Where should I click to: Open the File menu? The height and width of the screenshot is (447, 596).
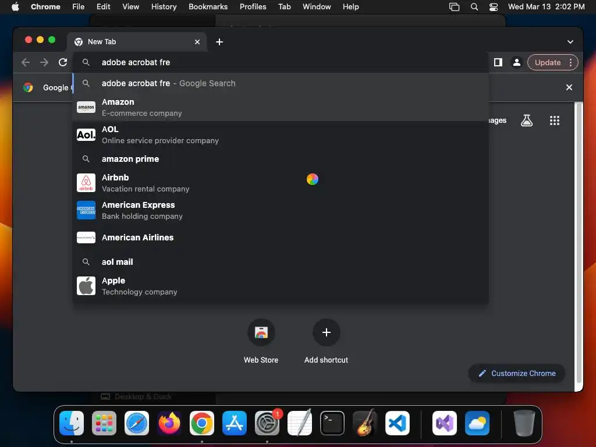79,6
